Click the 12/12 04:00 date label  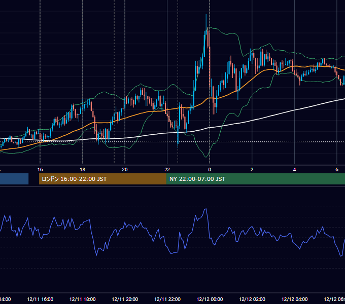pyautogui.click(x=294, y=299)
